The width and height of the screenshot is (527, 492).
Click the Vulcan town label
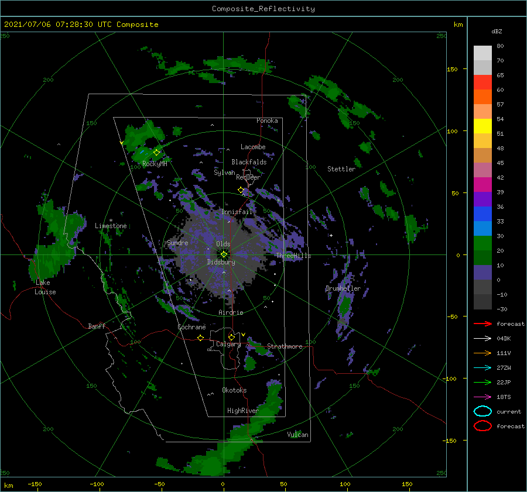pyautogui.click(x=298, y=435)
